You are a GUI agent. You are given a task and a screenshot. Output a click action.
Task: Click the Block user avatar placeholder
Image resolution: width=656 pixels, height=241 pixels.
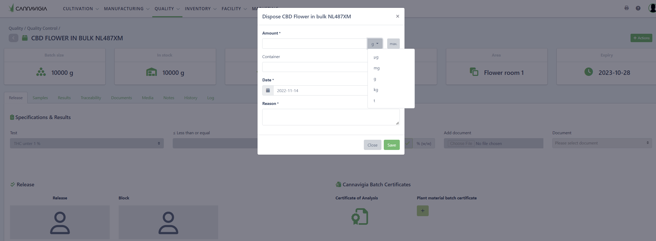(x=168, y=222)
